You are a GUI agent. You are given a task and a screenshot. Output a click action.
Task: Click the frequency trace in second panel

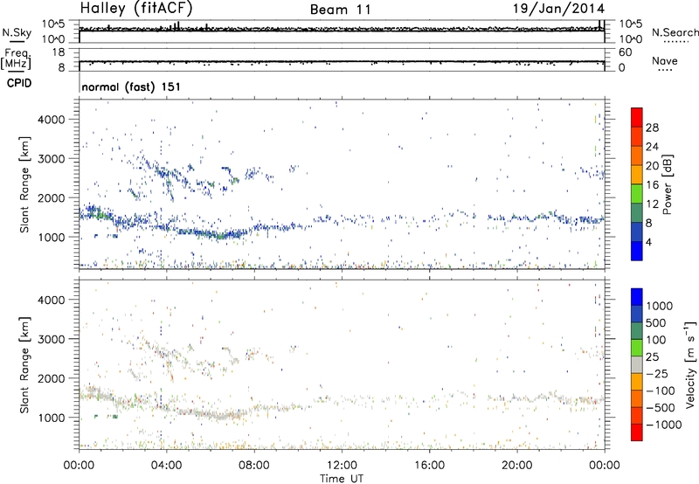[342, 61]
